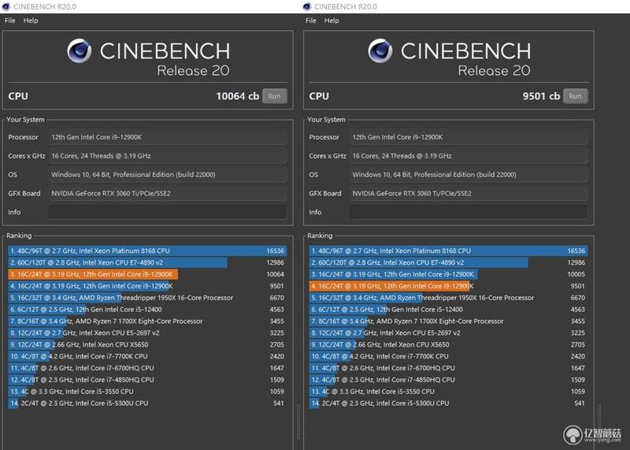
Task: Select Cores x GHz field in right window
Action: [x=469, y=156]
